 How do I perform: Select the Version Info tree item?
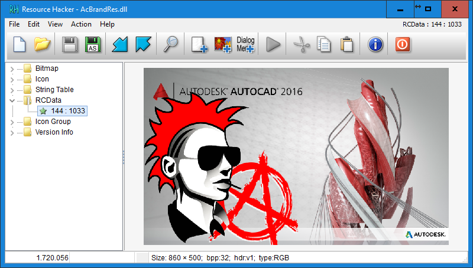[54, 132]
